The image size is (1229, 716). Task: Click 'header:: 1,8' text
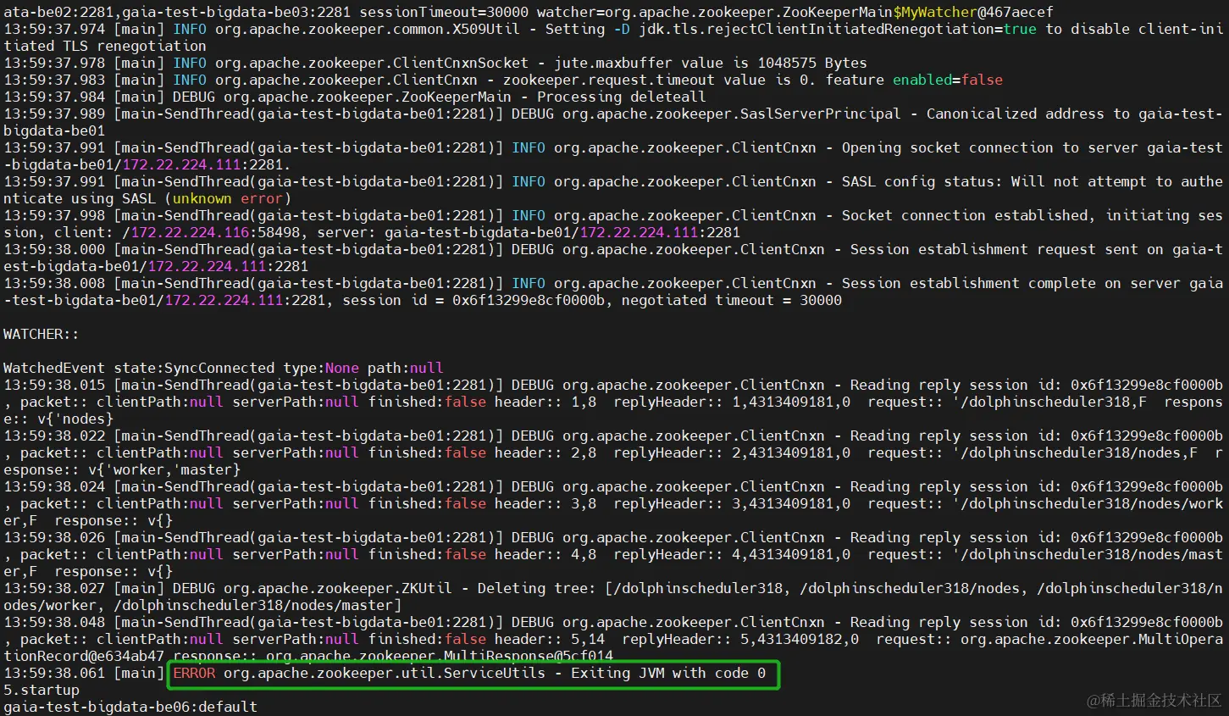[545, 402]
